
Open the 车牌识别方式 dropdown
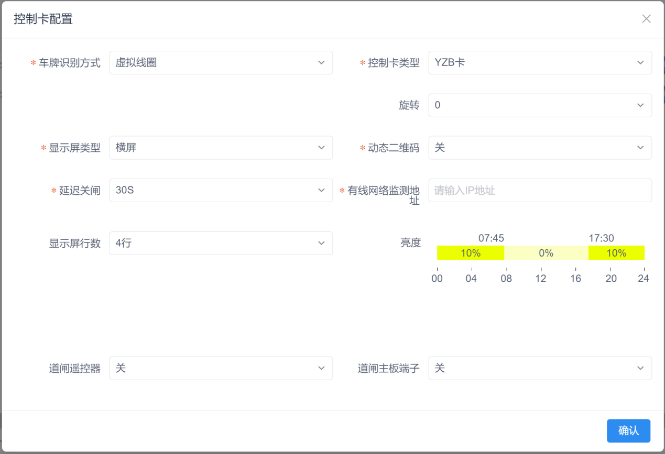[221, 63]
